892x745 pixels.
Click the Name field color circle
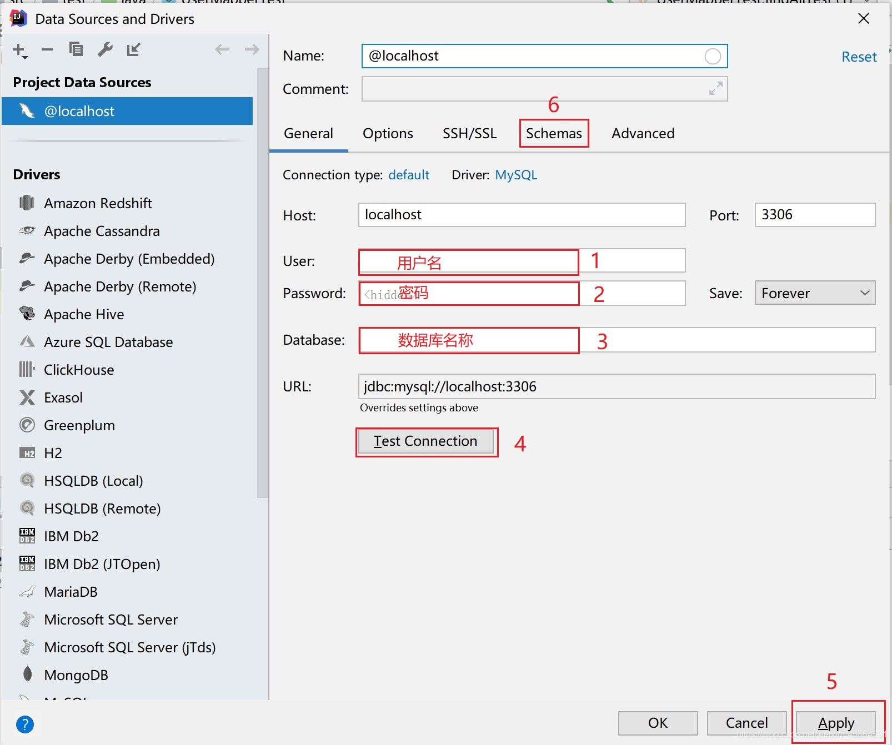[x=713, y=56]
